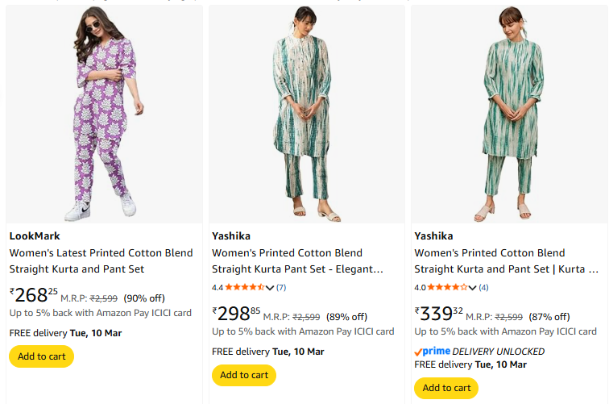Open the (7) reviews count link
This screenshot has width=609, height=404.
click(281, 288)
